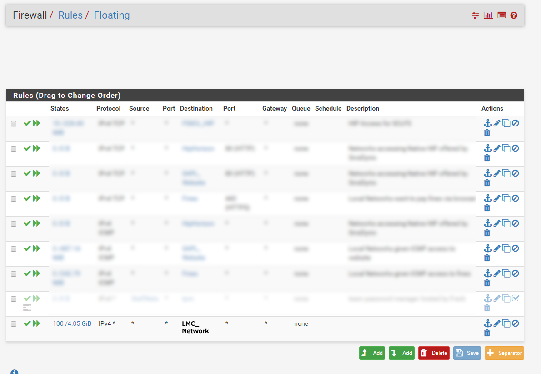Check the box beside the disabled rule
This screenshot has height=374, width=541.
tap(13, 298)
